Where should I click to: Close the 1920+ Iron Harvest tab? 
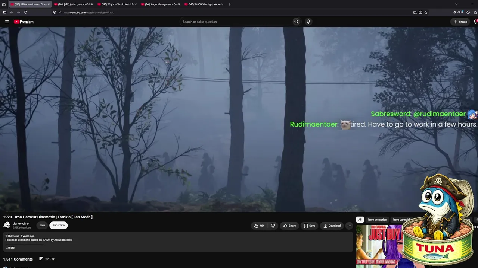[49, 4]
